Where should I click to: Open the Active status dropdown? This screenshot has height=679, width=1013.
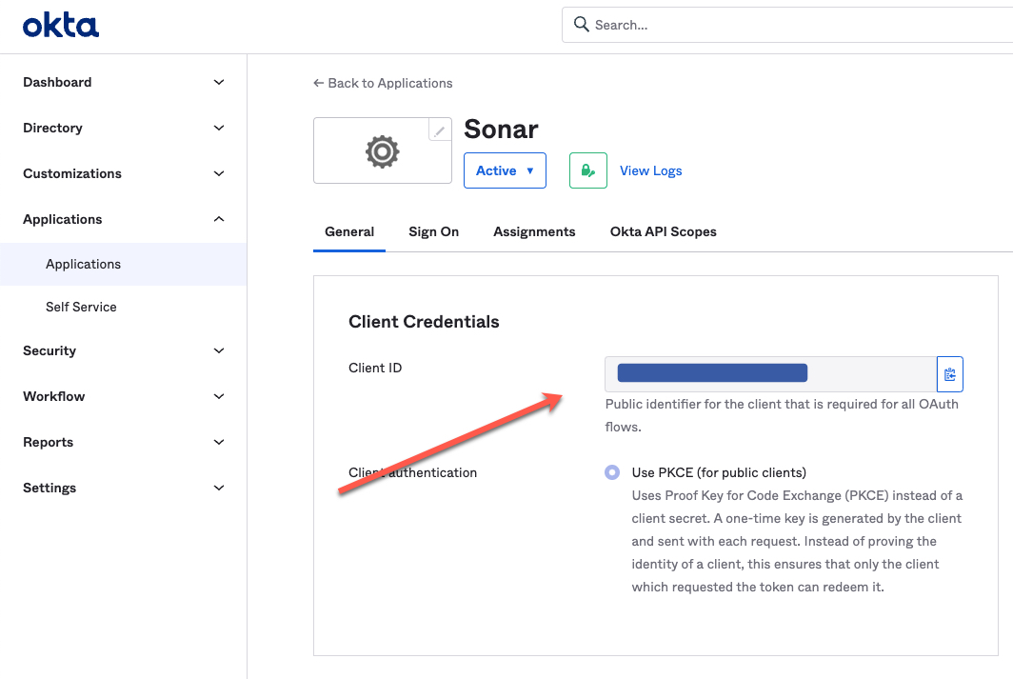point(505,170)
